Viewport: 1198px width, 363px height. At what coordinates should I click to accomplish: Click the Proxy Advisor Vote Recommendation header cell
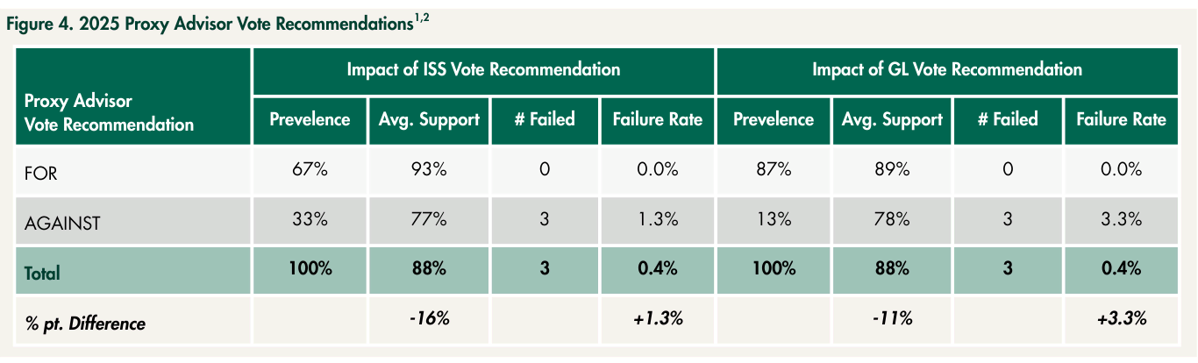(x=133, y=96)
